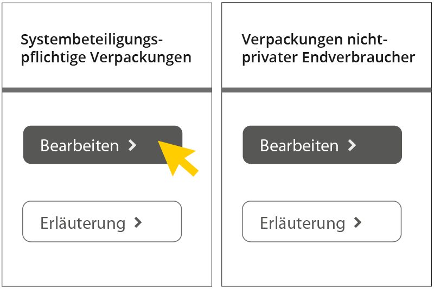Click the chevron beside right Erläuterung label
The image size is (434, 289).
[357, 222]
